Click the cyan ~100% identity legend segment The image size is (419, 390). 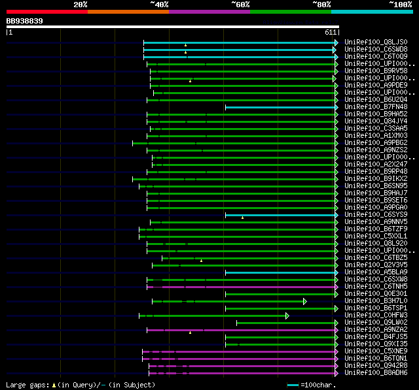pos(373,12)
